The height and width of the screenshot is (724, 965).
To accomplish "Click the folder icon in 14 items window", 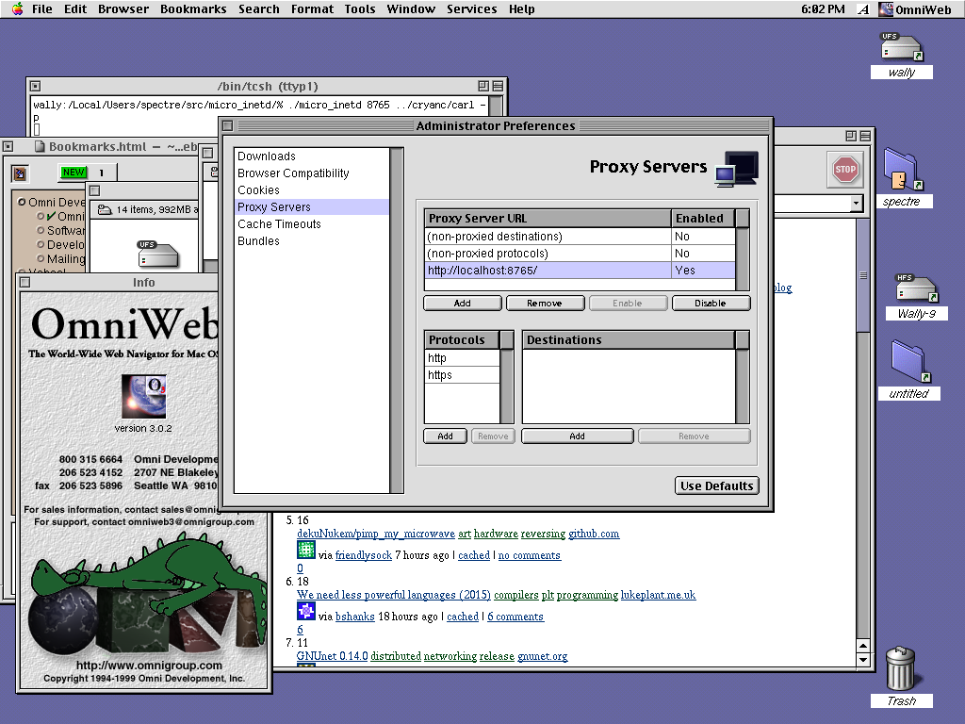I will (105, 209).
